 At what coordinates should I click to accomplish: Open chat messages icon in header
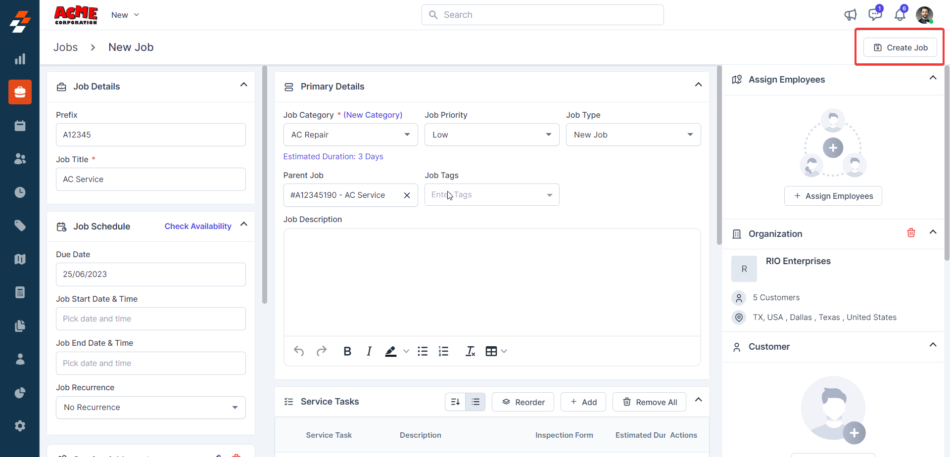875,15
